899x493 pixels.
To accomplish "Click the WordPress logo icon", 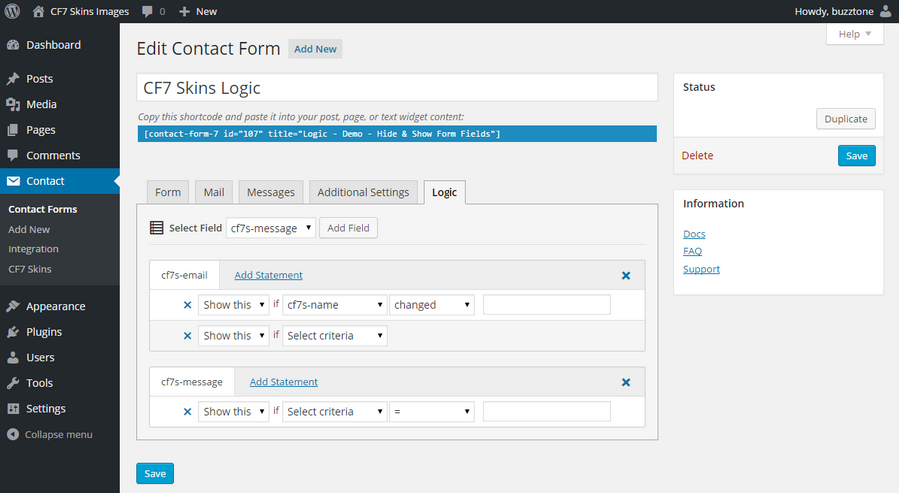I will tap(14, 11).
